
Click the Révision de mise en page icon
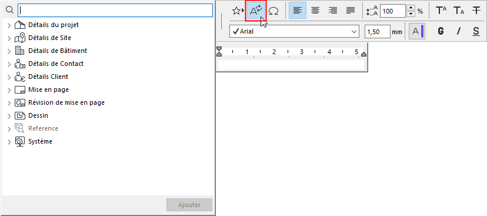point(19,103)
